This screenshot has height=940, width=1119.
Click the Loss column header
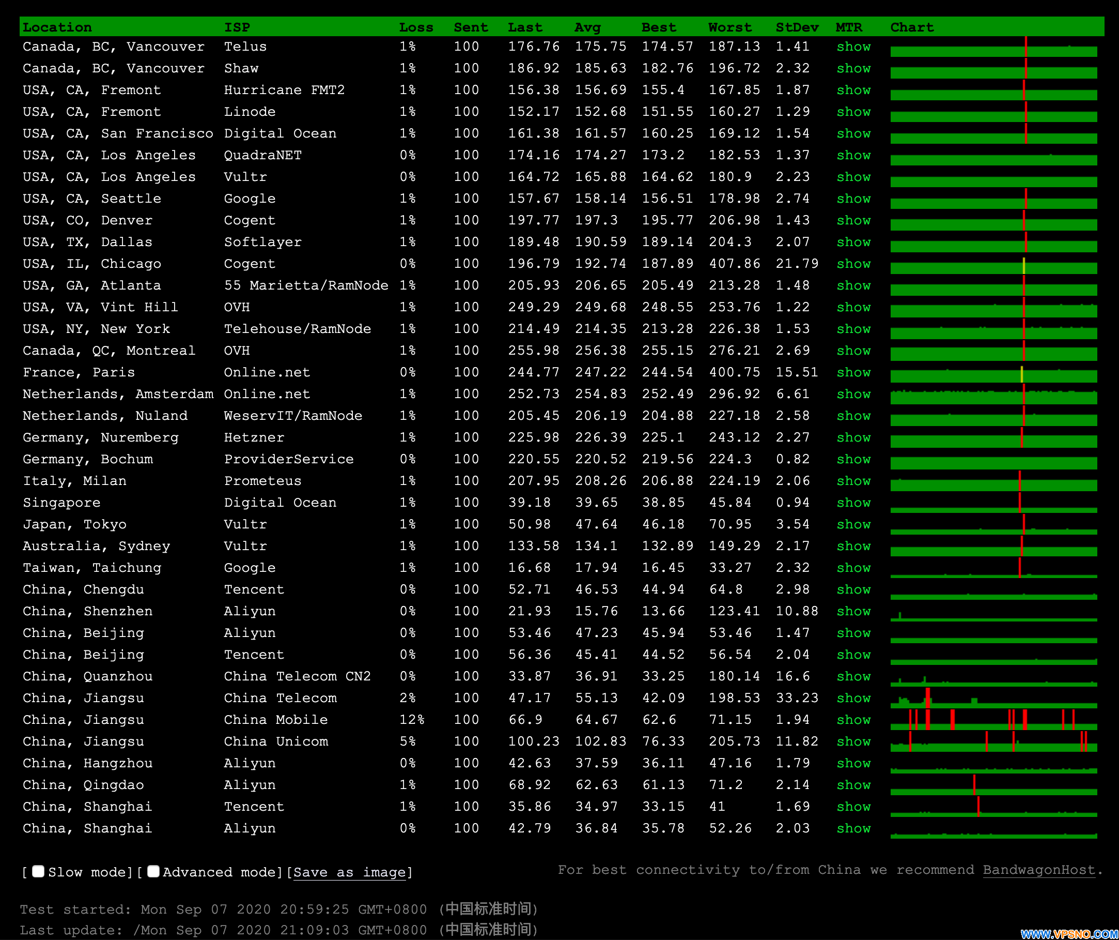click(x=416, y=27)
